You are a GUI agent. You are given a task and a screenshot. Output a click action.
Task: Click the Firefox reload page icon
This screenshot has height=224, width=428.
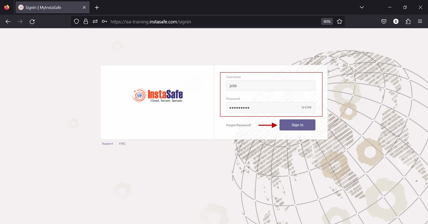[x=32, y=22]
